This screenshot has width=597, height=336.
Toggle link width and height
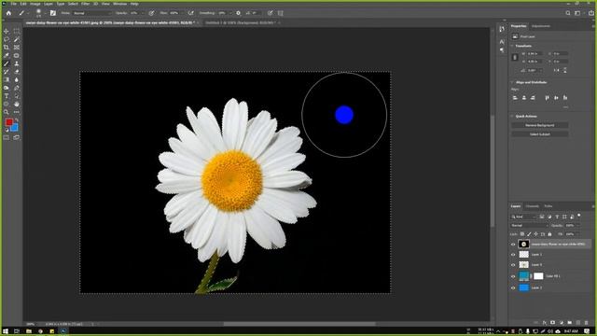click(515, 57)
